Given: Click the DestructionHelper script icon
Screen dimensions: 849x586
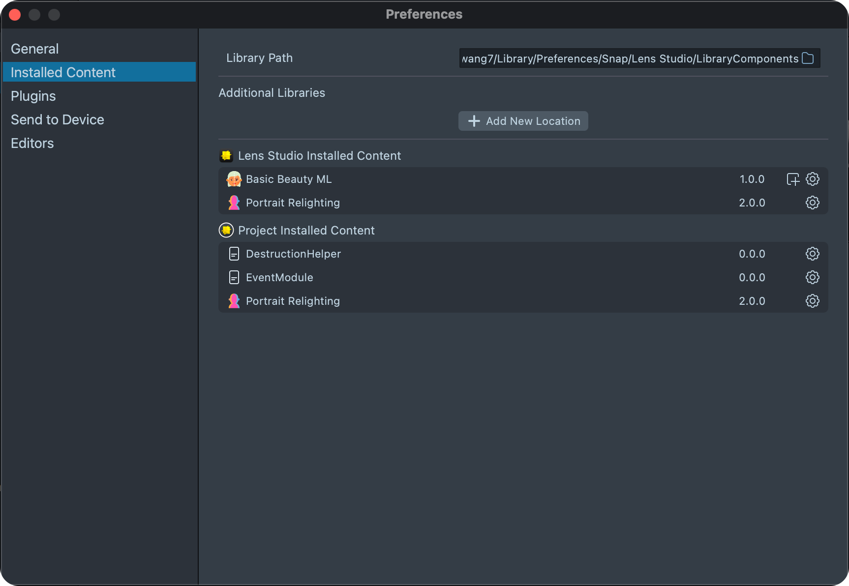Looking at the screenshot, I should [x=234, y=254].
